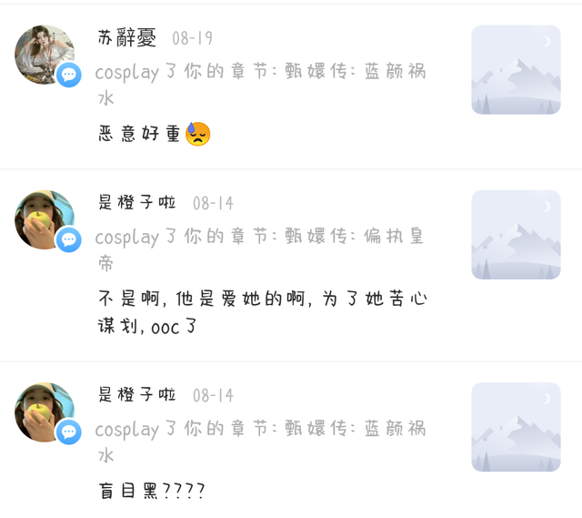Click the chat badge beside the 盲目黑 entry
582x518 pixels.
coord(69,432)
